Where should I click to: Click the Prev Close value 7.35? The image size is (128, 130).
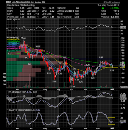coord(22,17)
